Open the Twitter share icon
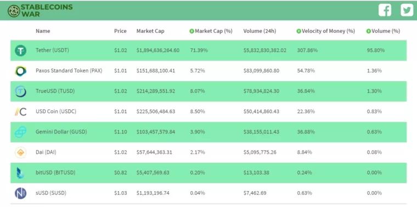The image size is (417, 207). (x=407, y=10)
